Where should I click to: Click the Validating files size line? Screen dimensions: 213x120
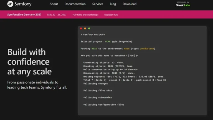[98, 91]
